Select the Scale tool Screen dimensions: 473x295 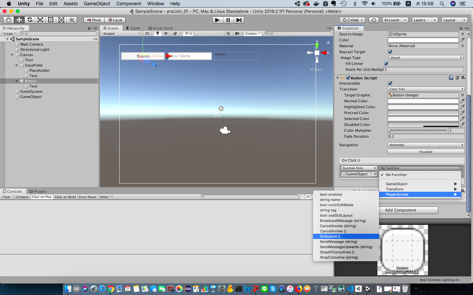tap(40, 20)
